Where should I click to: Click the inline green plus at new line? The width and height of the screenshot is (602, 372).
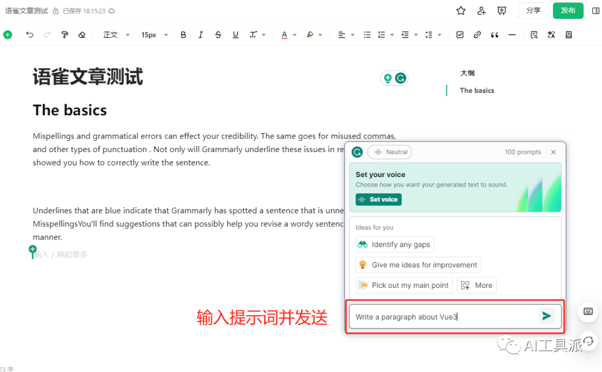(33, 249)
